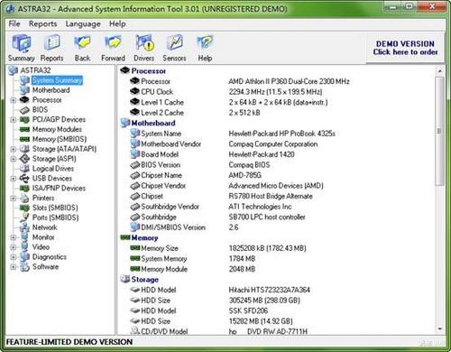Expand the Storage (ASPI) tree node
The width and height of the screenshot is (451, 352).
coord(14,159)
